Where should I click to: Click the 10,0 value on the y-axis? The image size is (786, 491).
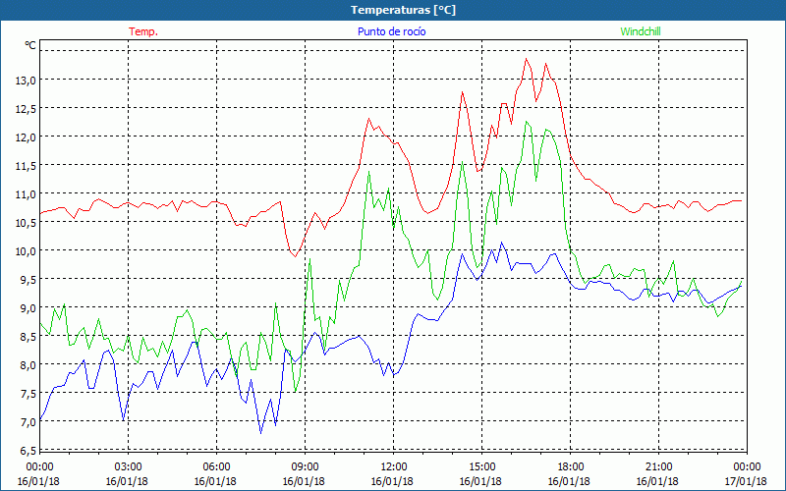[26, 250]
